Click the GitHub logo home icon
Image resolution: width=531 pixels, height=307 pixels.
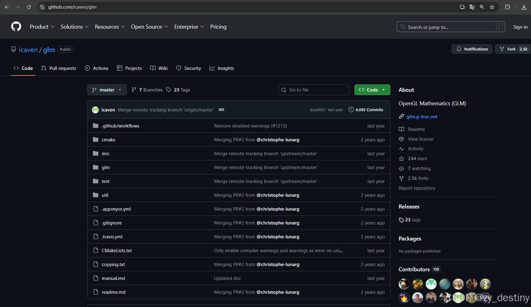coord(16,26)
